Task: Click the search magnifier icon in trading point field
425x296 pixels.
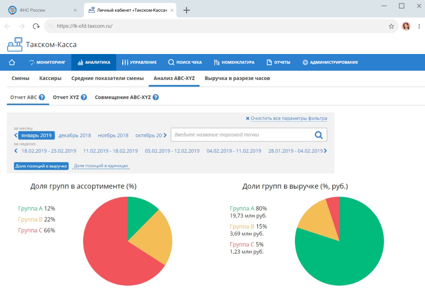Action: point(319,135)
